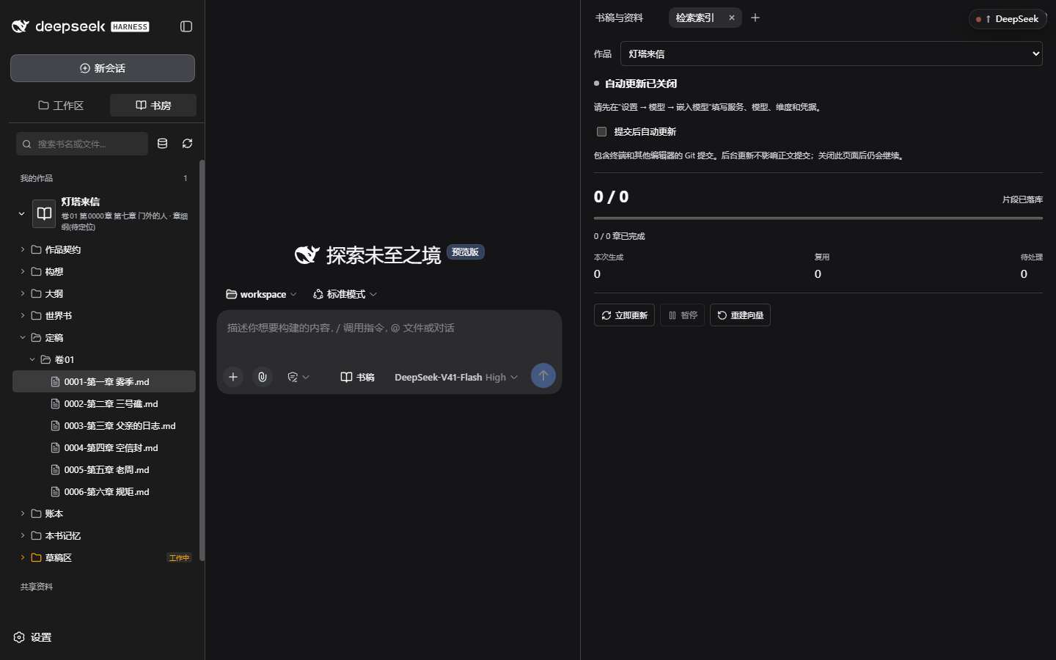
Task: Click the sidebar file tree scrollbar
Action: click(x=202, y=360)
